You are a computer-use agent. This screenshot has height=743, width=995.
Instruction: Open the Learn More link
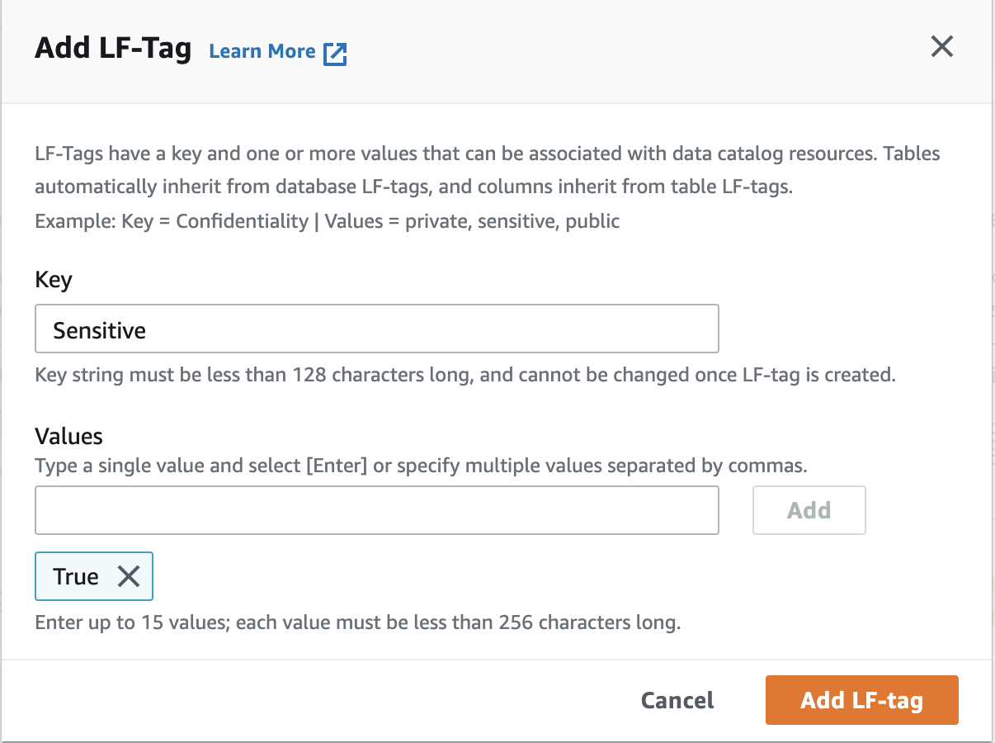click(x=262, y=52)
